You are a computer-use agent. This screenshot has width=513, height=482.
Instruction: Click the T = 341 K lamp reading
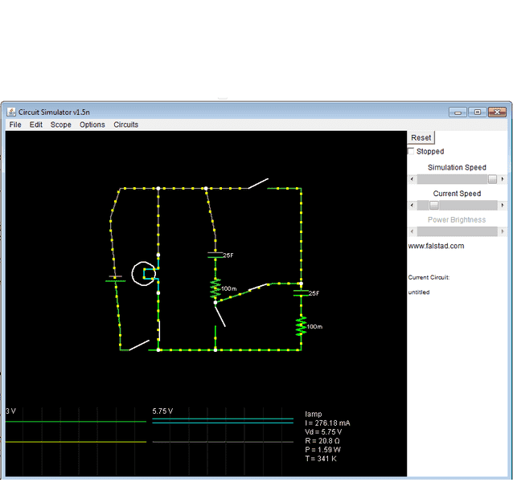click(321, 459)
